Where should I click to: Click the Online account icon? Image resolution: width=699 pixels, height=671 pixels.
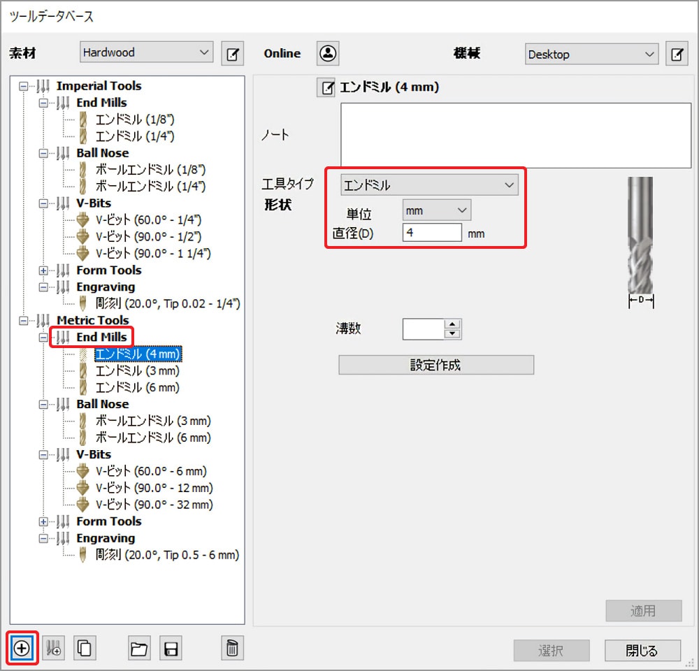click(327, 53)
